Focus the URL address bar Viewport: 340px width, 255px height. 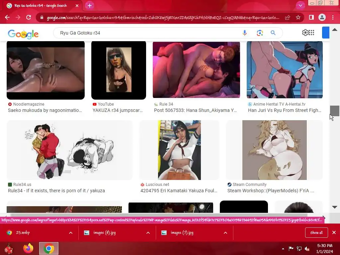(x=163, y=18)
